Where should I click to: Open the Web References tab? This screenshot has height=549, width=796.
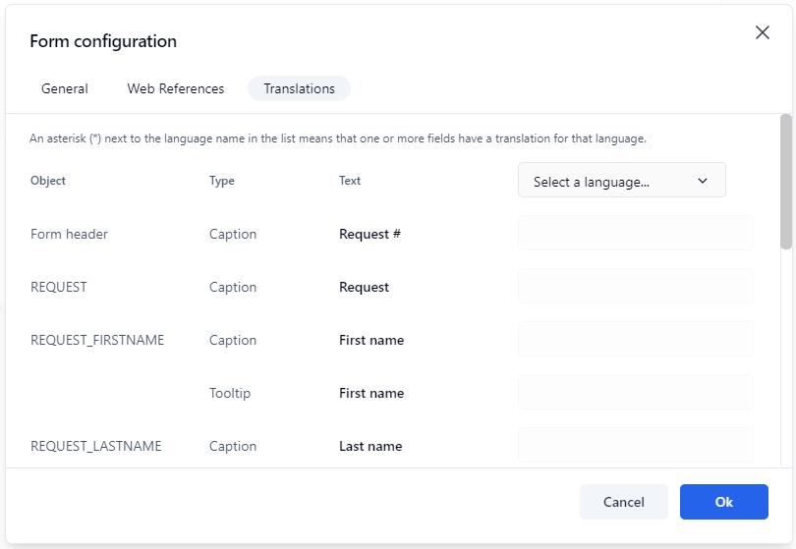tap(176, 88)
